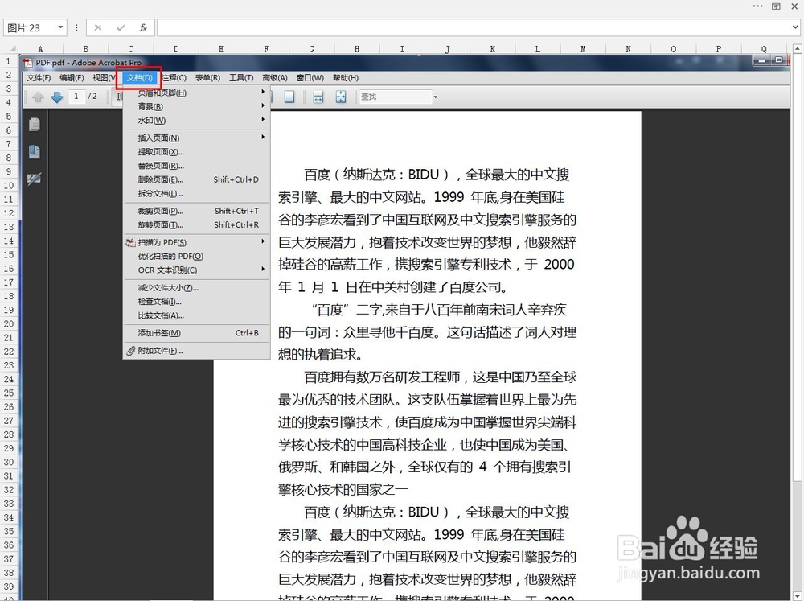Choose 替换页面(R)... from the document menu
Viewport: 804px width, 601px height.
197,166
